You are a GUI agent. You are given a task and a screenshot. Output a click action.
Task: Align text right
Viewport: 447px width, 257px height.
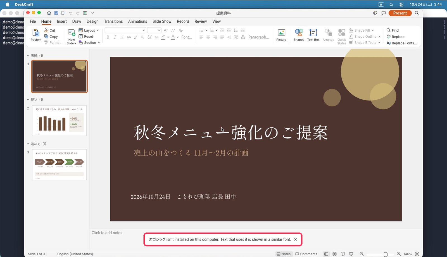click(x=215, y=37)
